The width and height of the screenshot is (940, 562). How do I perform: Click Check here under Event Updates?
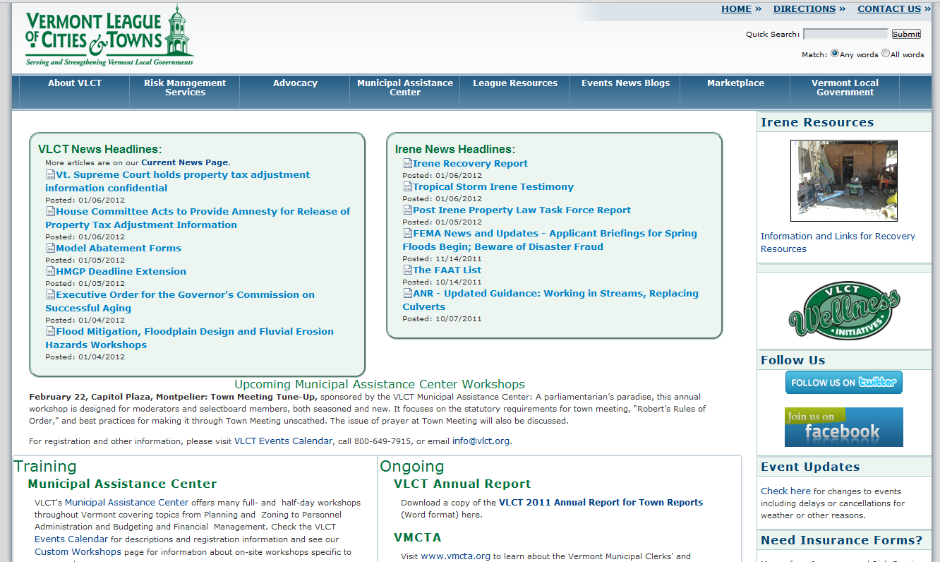785,491
